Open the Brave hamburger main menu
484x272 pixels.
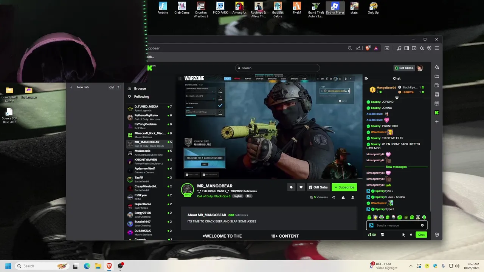tap(437, 48)
